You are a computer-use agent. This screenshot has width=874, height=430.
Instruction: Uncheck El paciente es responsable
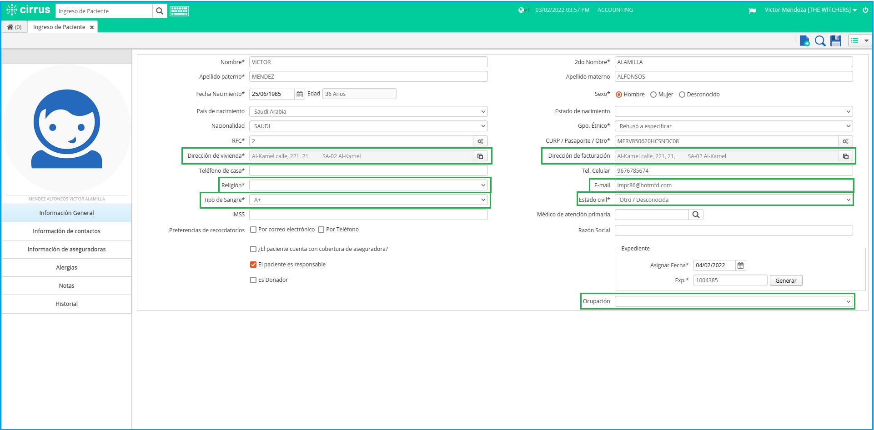(x=253, y=265)
